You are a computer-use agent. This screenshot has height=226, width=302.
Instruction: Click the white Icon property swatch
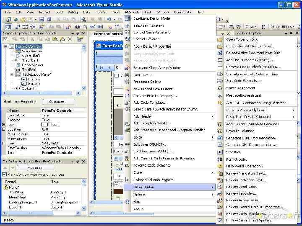point(44,125)
